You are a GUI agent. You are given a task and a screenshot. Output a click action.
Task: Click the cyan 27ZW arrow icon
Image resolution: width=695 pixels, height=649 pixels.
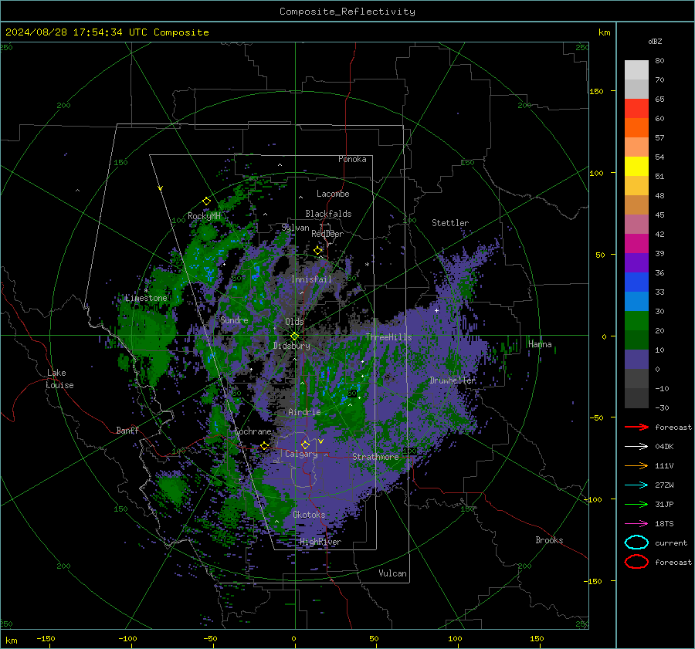pos(636,485)
